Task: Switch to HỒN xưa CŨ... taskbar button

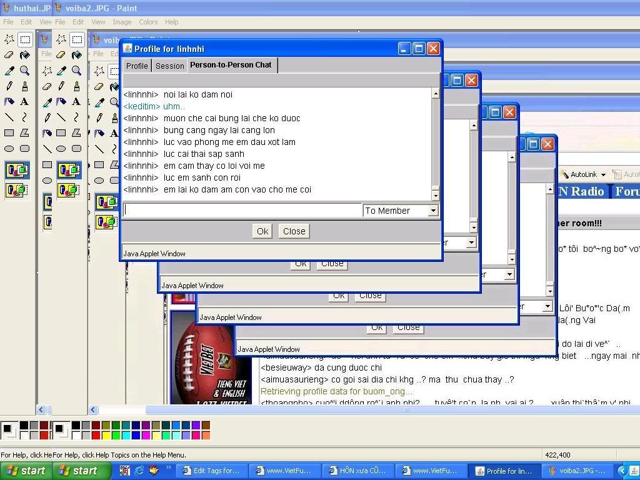Action: [358, 471]
